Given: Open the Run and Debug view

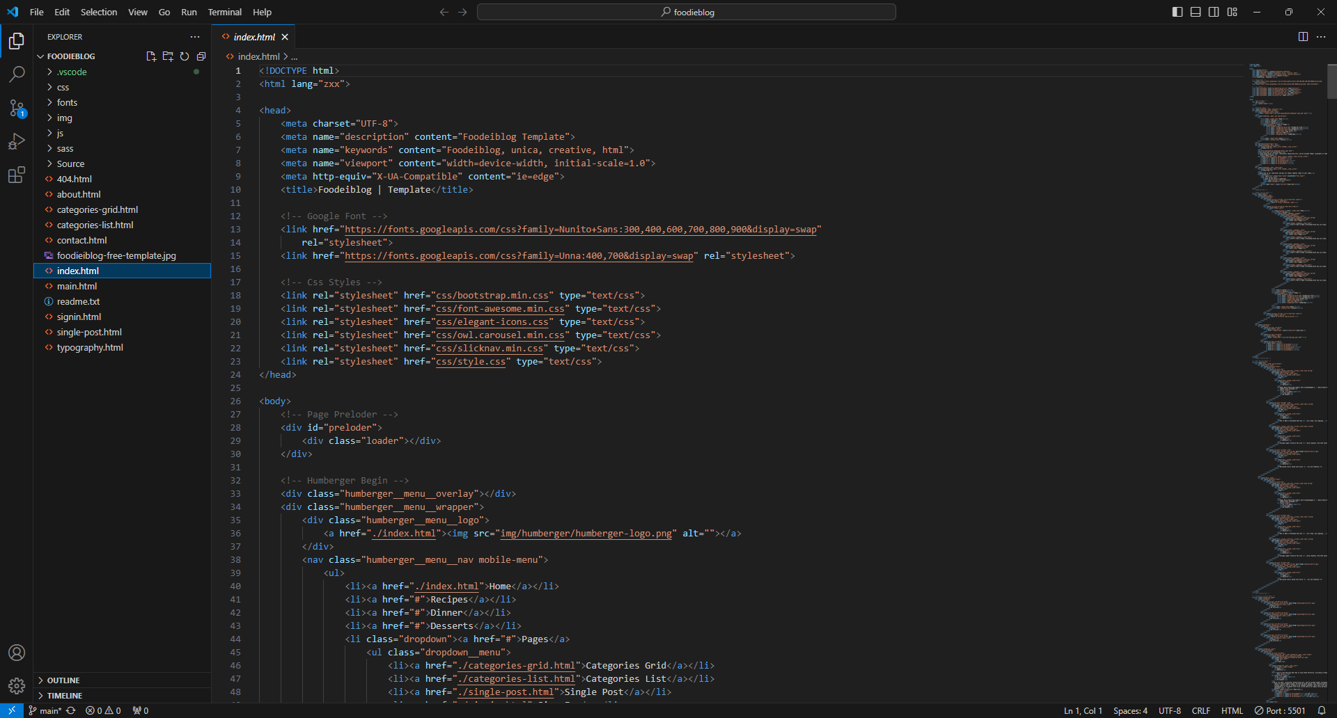Looking at the screenshot, I should pyautogui.click(x=17, y=141).
